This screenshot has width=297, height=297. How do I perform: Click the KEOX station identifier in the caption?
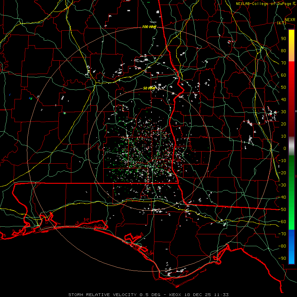tap(175, 295)
